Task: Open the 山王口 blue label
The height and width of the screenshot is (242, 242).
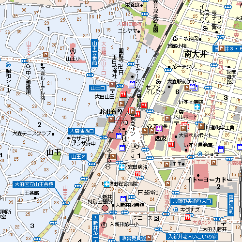Action: pyautogui.click(x=98, y=88)
